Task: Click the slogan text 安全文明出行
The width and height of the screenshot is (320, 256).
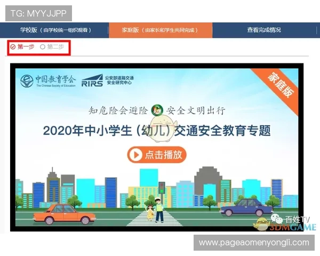Action: pos(196,110)
